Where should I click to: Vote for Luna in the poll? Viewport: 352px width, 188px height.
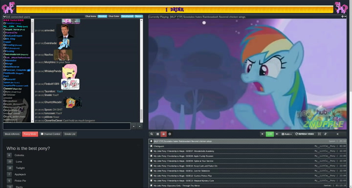[x=10, y=161]
